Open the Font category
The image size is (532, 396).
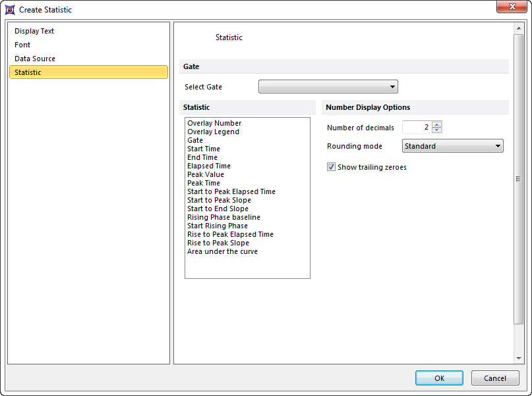[22, 45]
